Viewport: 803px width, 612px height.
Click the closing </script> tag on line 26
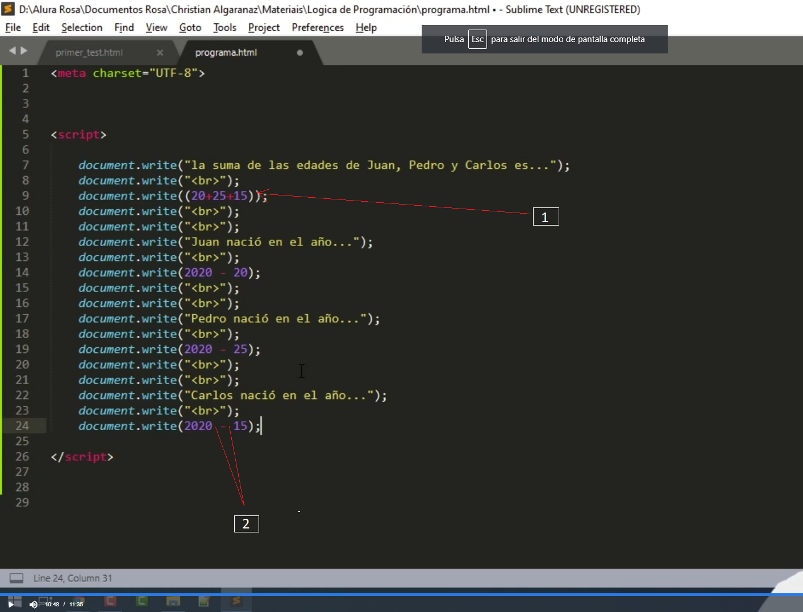tap(82, 457)
